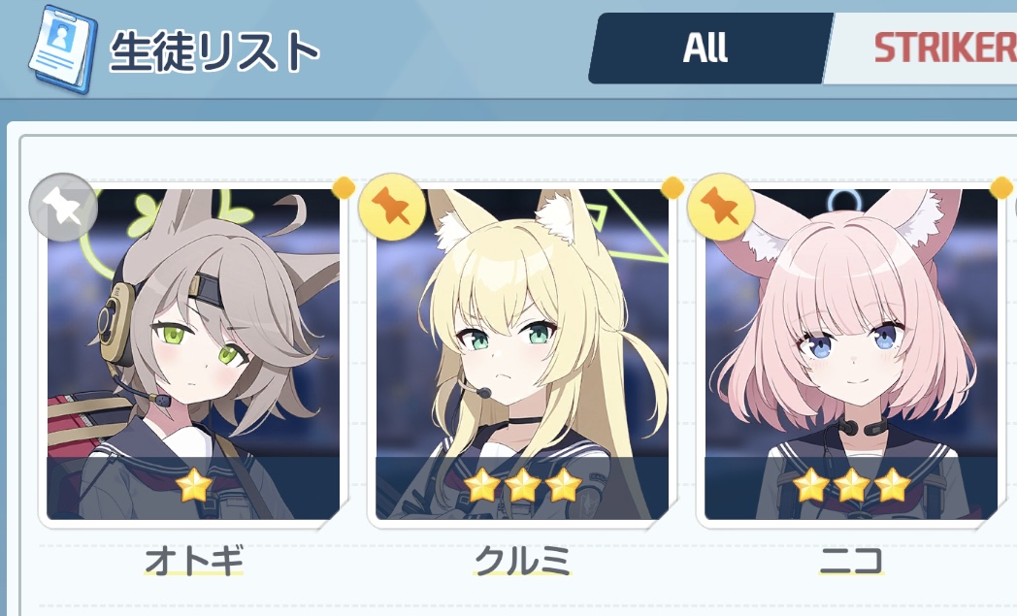Image resolution: width=1017 pixels, height=616 pixels.
Task: Open クルミ's portrait thumbnail
Action: 522,354
